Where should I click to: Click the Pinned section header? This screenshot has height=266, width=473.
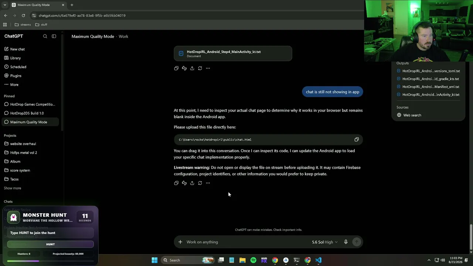coord(9,96)
